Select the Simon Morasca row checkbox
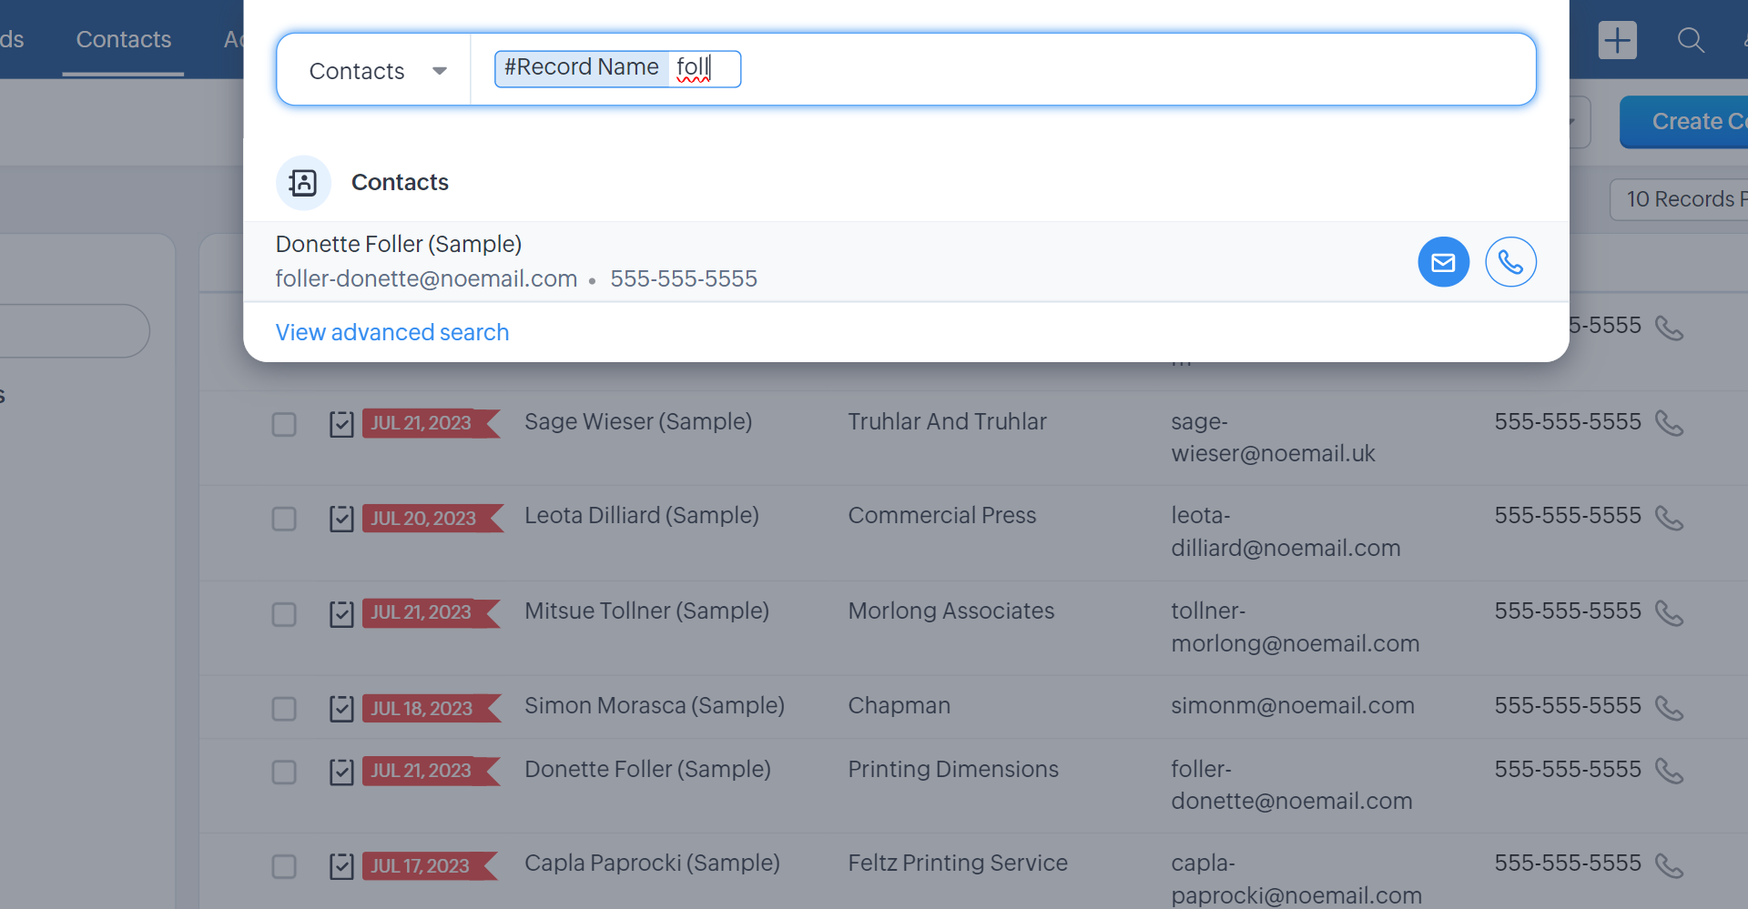This screenshot has height=909, width=1748. (x=284, y=709)
